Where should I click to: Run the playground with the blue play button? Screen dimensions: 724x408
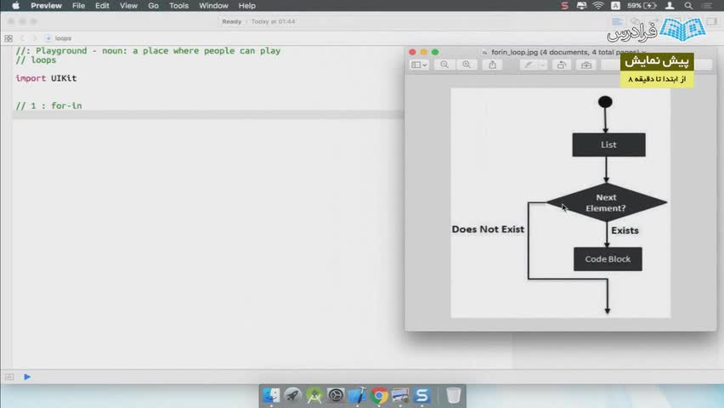(x=27, y=377)
